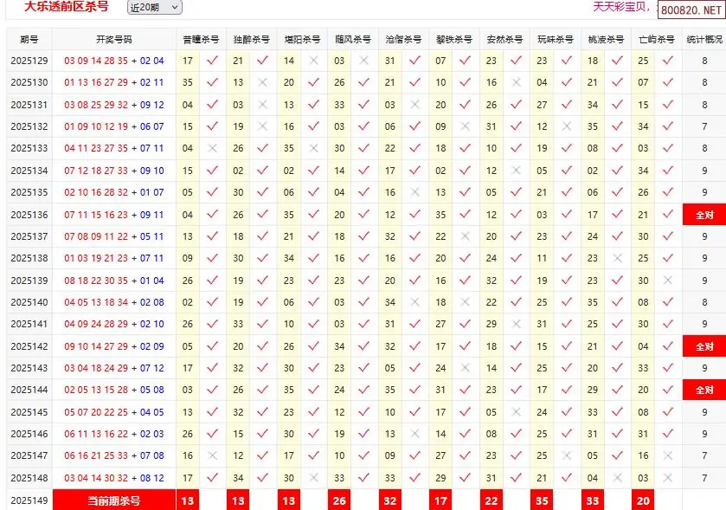Open the 800820.NET site link
Image resolution: width=726 pixels, height=510 pixels.
(x=691, y=10)
